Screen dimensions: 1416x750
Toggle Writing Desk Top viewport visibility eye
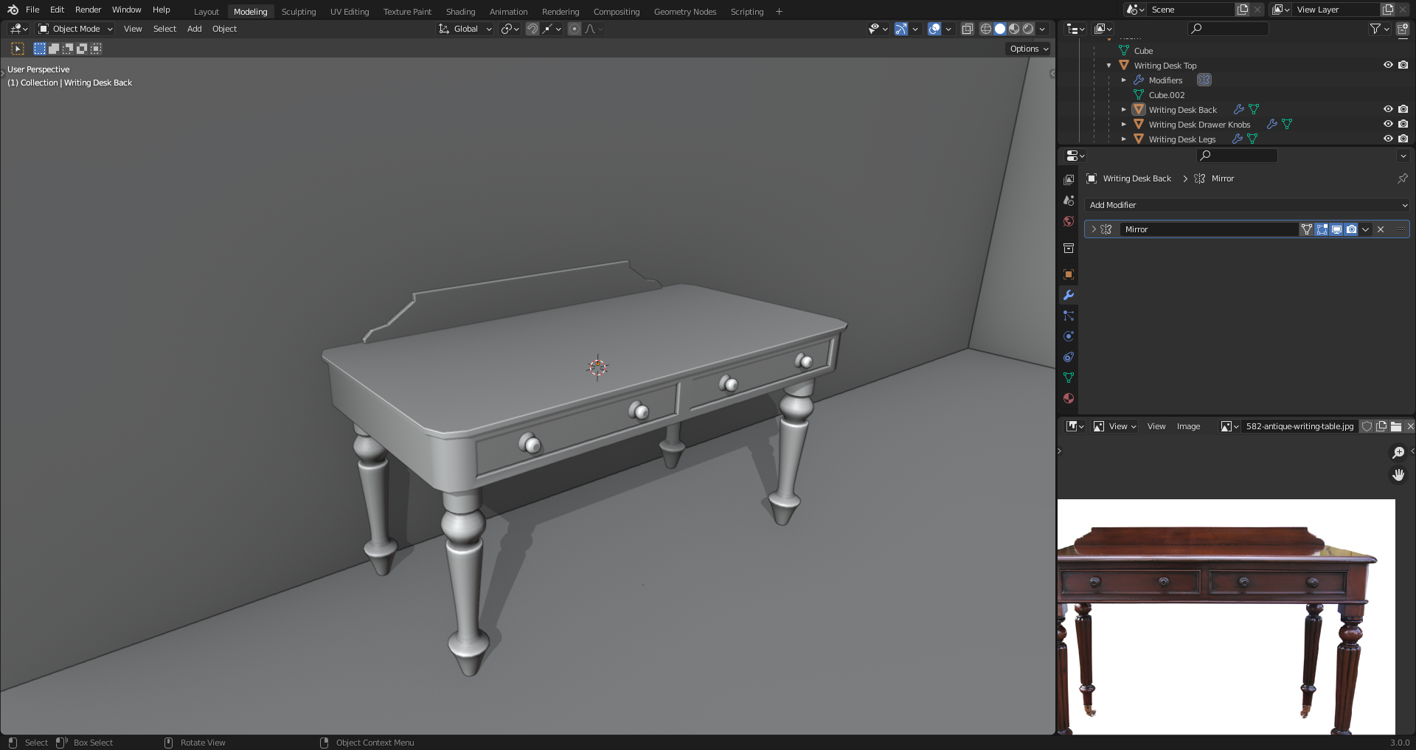click(x=1388, y=65)
